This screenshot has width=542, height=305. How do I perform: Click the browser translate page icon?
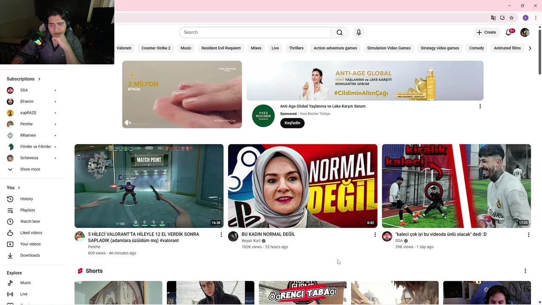click(x=493, y=18)
